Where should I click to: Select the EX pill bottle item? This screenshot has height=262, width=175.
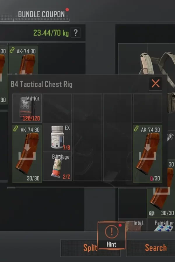[57, 137]
